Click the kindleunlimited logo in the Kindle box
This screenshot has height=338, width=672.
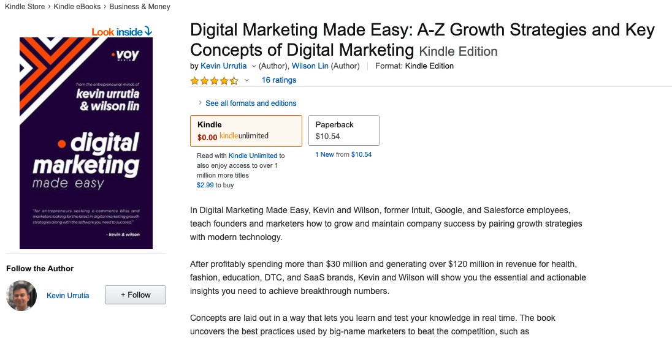tap(244, 136)
